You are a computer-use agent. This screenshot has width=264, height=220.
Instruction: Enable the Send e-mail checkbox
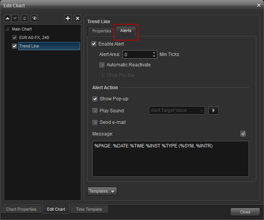click(95, 122)
